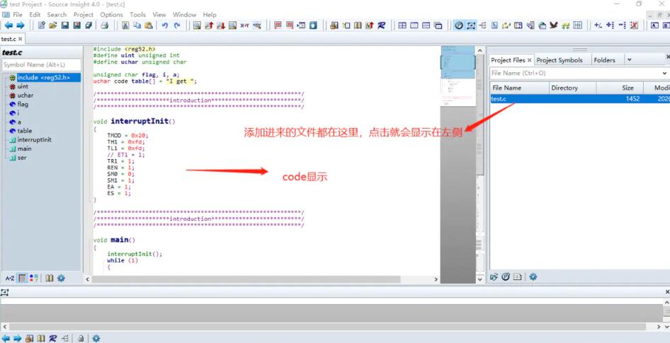Click the Open File folder icon

pos(53,25)
